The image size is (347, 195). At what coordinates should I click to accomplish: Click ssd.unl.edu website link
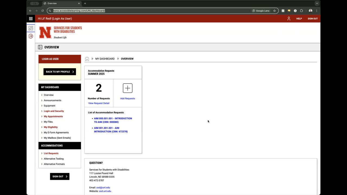105,191
